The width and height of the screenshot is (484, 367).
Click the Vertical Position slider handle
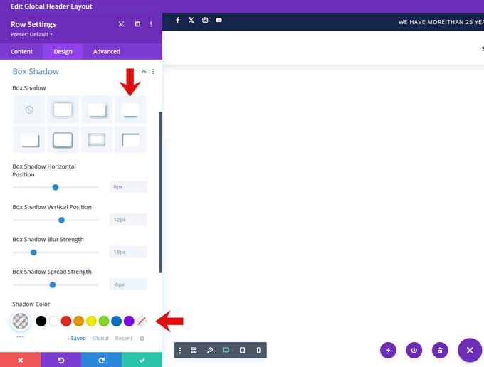tap(61, 220)
